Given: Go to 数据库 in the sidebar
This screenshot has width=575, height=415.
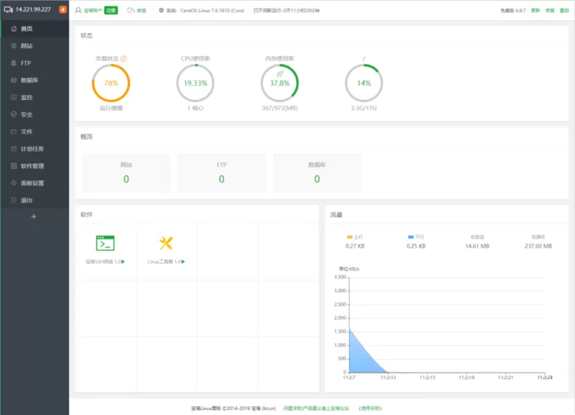Looking at the screenshot, I should pyautogui.click(x=29, y=80).
